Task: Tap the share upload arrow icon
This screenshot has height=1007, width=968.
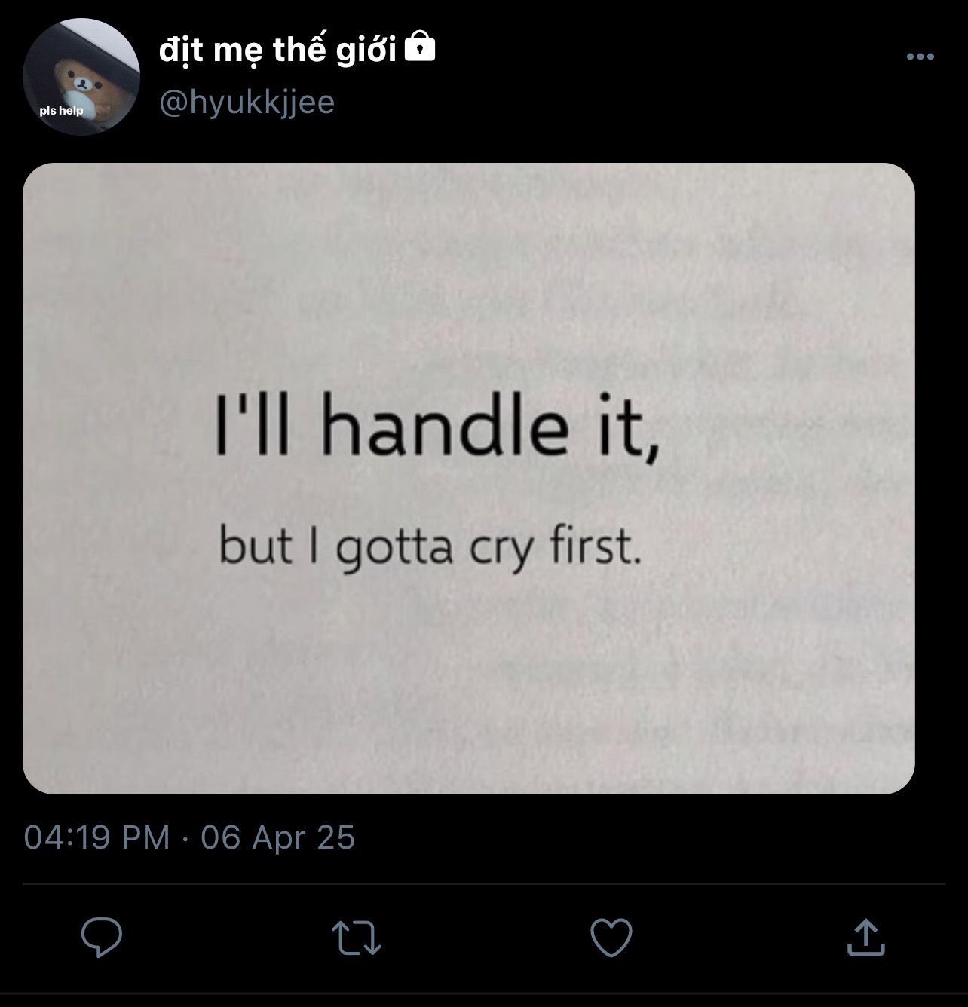Action: tap(865, 937)
